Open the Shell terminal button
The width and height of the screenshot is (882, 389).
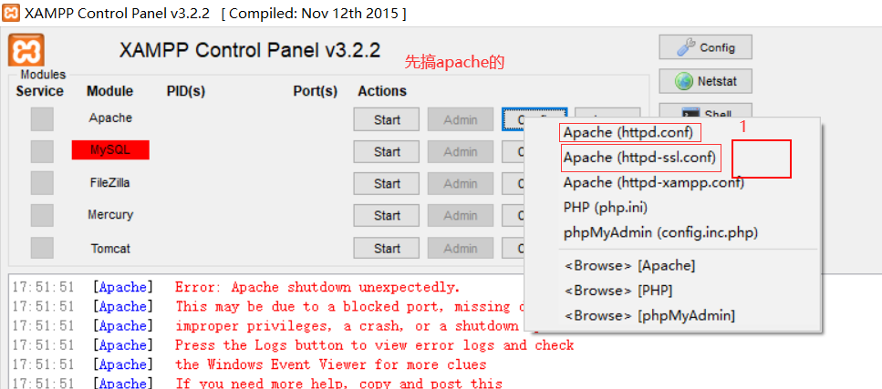tap(705, 112)
